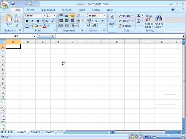Toggle Bold formatting
The width and height of the screenshot is (186, 139).
[27, 21]
